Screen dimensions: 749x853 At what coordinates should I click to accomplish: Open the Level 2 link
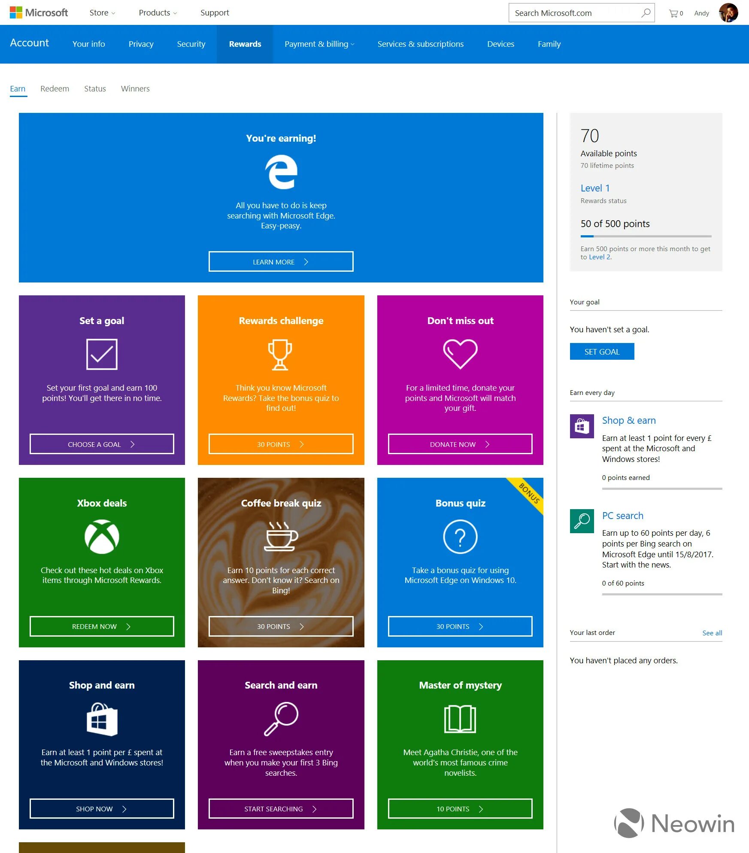[600, 257]
